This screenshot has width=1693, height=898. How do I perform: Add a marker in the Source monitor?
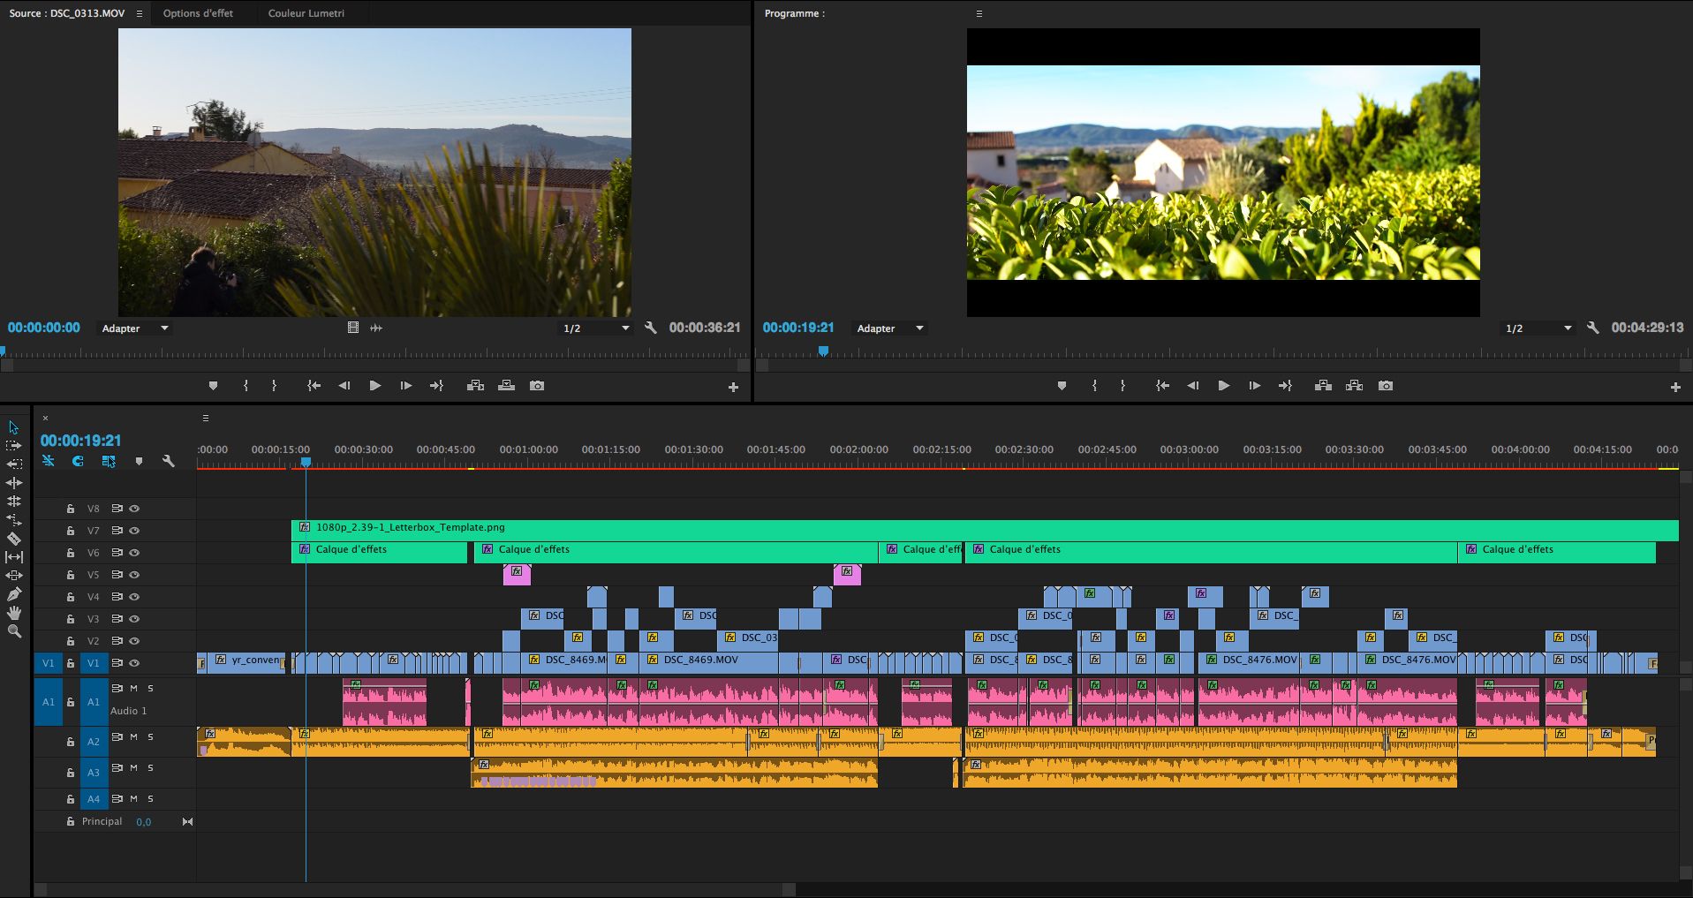tap(213, 386)
